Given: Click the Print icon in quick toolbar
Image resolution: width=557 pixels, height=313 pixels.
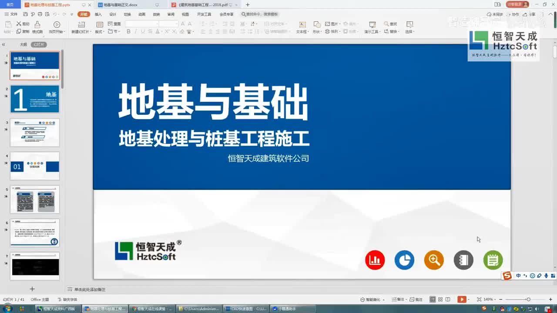Looking at the screenshot, I should tap(40, 14).
